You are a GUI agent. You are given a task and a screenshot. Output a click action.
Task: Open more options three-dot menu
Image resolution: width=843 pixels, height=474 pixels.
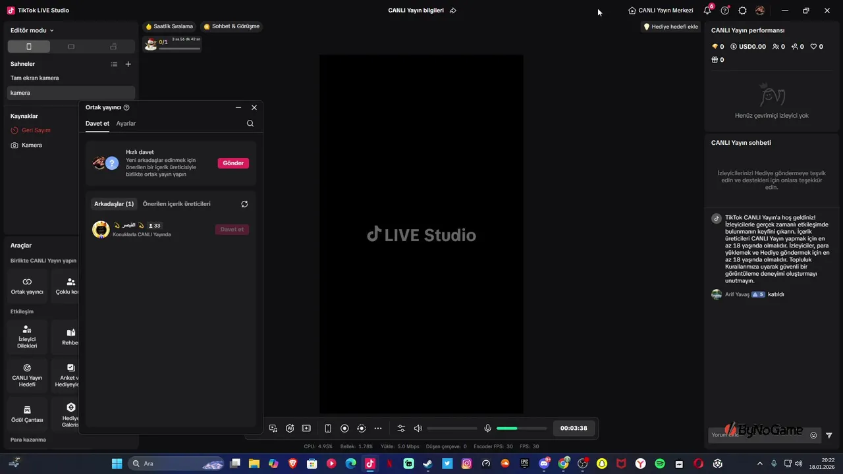tap(378, 428)
